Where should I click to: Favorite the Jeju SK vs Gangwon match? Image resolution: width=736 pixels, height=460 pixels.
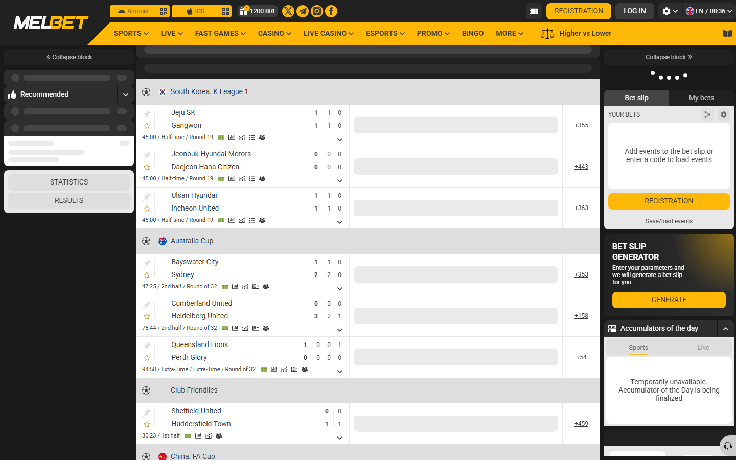pyautogui.click(x=147, y=126)
